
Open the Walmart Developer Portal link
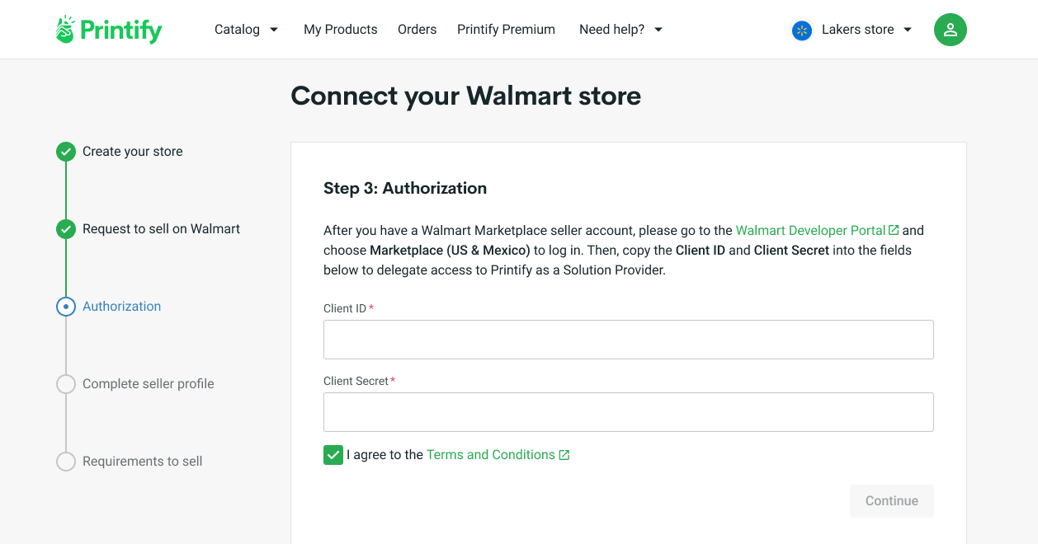[x=809, y=230]
